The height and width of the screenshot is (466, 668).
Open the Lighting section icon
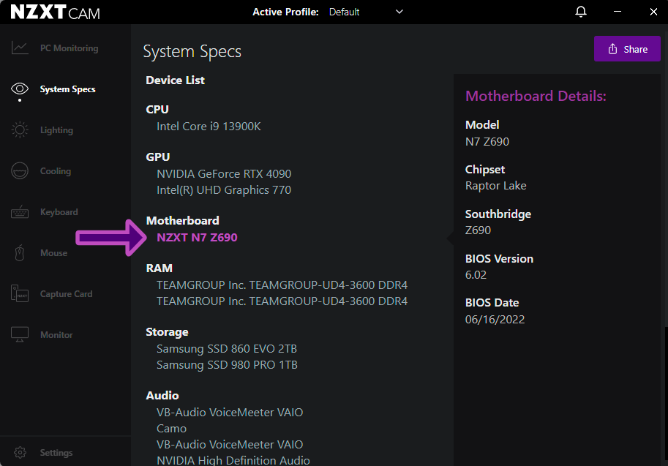click(x=19, y=129)
